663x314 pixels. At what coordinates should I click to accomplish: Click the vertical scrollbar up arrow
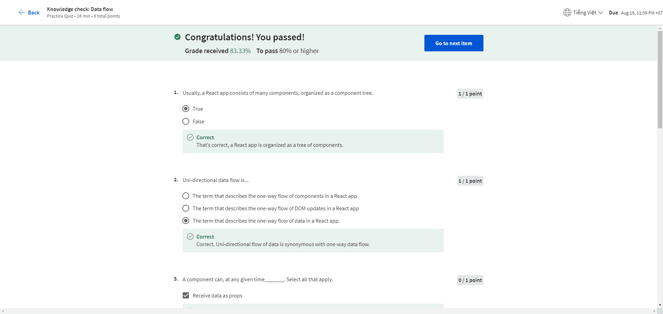(x=660, y=28)
